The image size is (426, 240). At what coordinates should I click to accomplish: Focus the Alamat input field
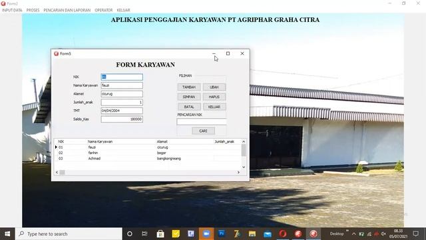[x=122, y=94]
